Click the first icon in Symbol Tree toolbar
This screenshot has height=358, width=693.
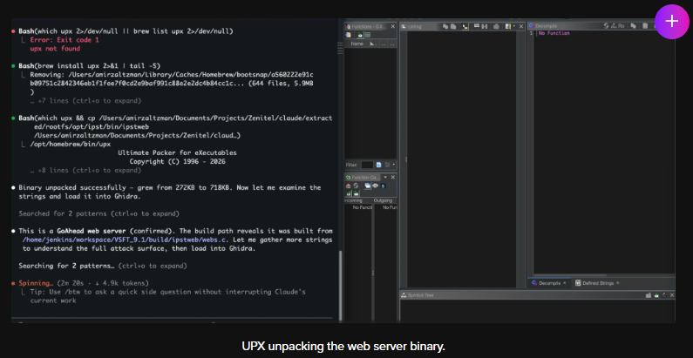649,295
